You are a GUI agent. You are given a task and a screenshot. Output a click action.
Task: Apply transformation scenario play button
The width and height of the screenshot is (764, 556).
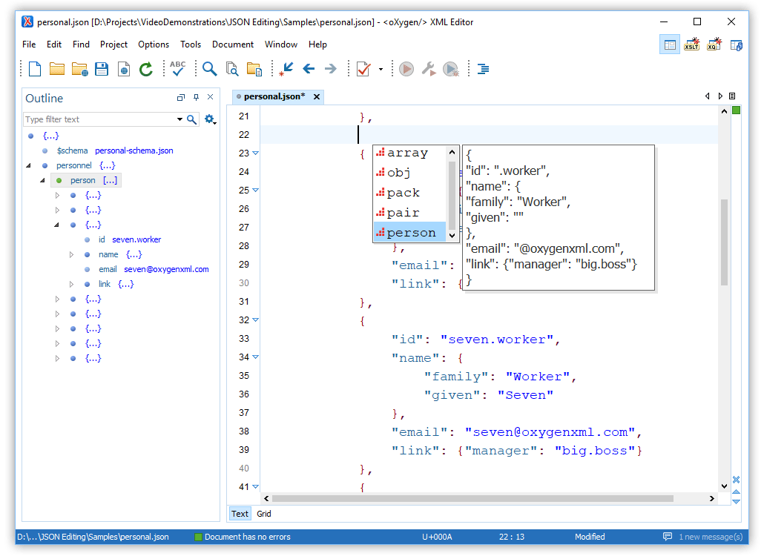406,69
